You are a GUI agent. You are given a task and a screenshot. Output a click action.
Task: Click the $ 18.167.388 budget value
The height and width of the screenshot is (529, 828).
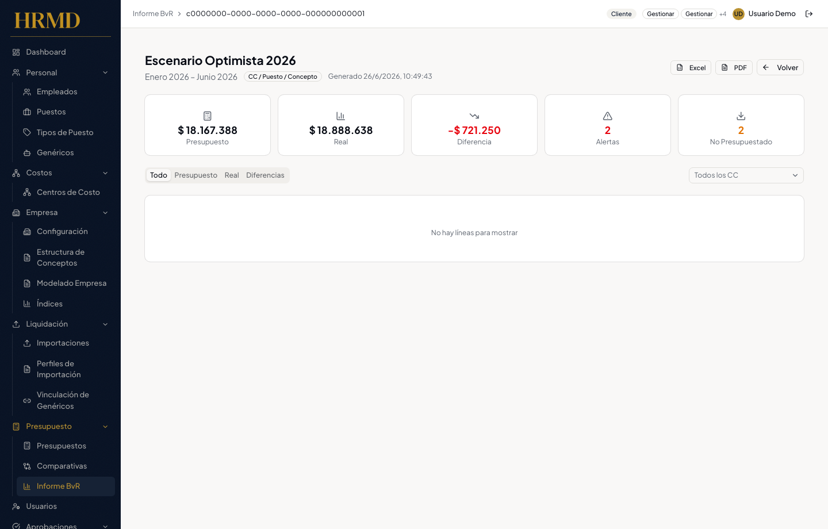[208, 131]
